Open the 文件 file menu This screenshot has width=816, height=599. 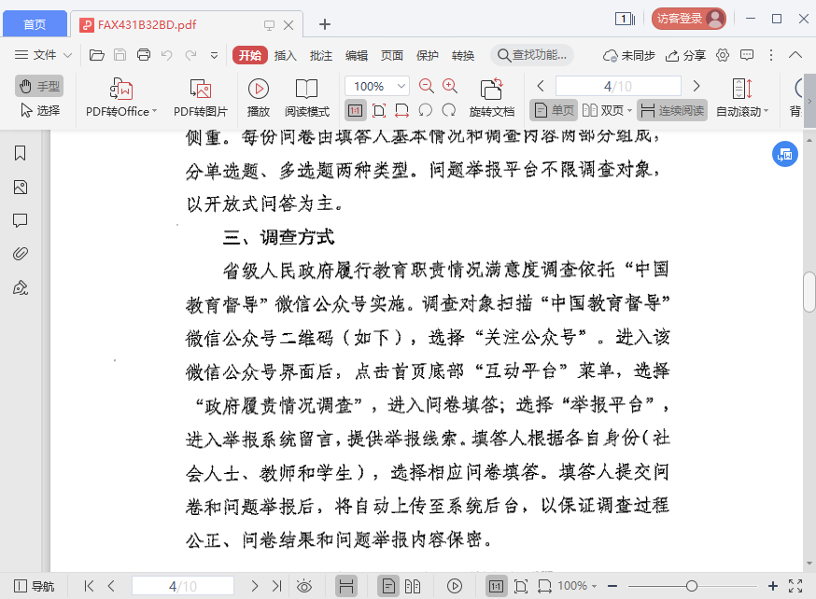pyautogui.click(x=37, y=55)
